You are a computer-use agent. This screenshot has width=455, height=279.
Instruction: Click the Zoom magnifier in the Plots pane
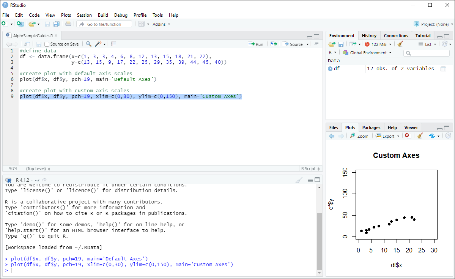point(359,136)
